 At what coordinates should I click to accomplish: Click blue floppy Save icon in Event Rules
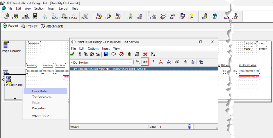(x=106, y=54)
